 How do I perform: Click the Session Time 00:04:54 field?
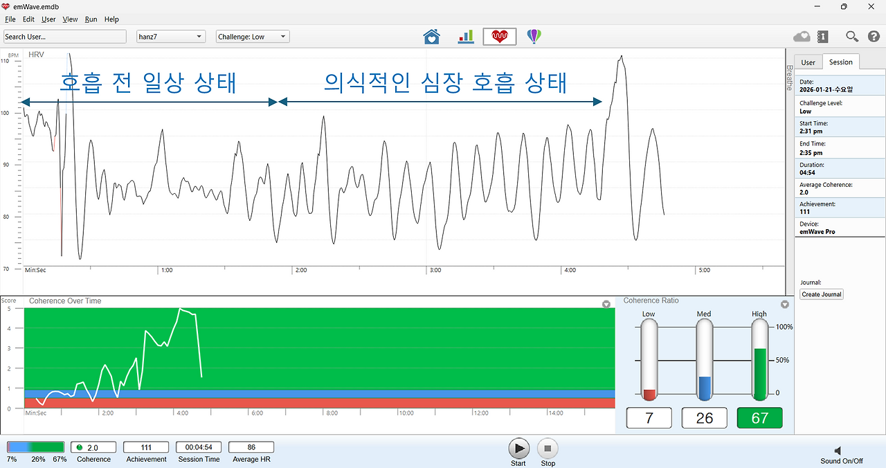199,447
